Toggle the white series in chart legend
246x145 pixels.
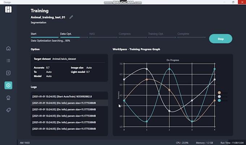click(219, 97)
